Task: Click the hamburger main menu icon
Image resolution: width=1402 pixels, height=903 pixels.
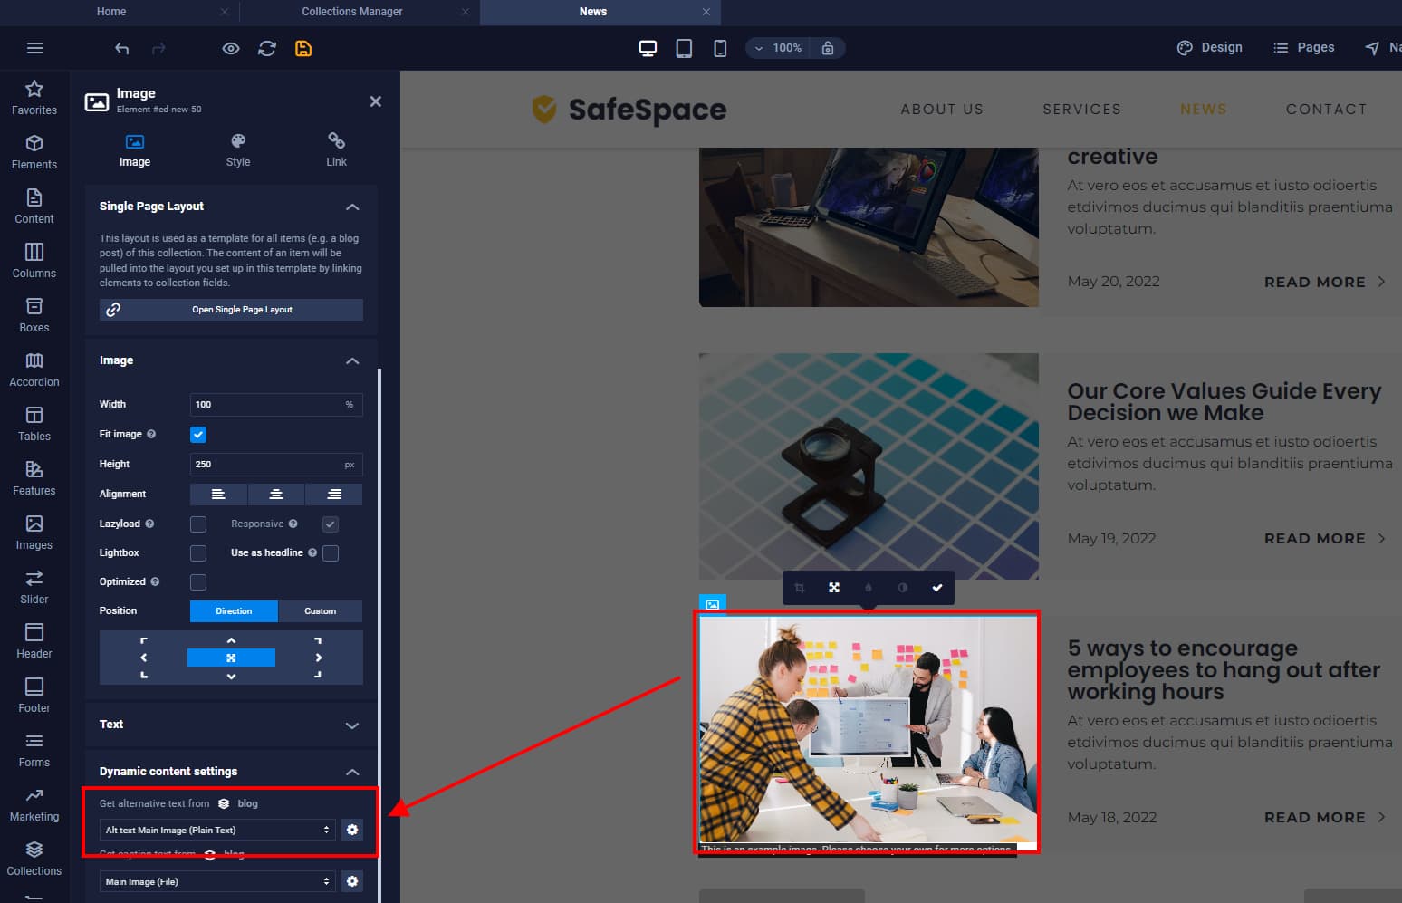Action: click(x=35, y=48)
